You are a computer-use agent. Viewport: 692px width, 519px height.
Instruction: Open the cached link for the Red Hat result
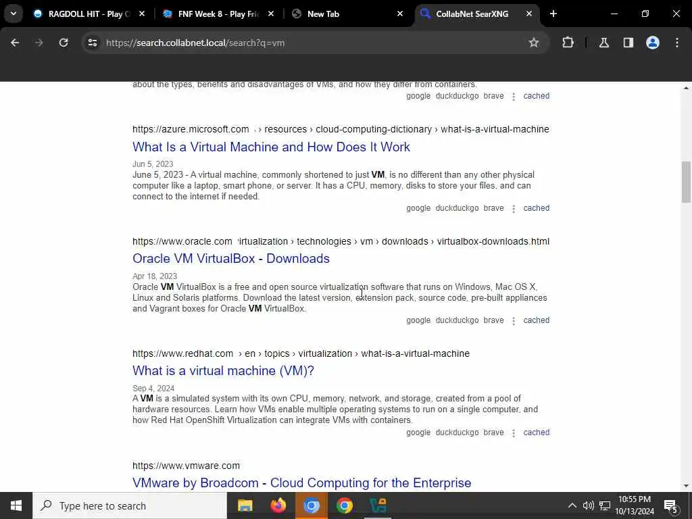point(536,432)
